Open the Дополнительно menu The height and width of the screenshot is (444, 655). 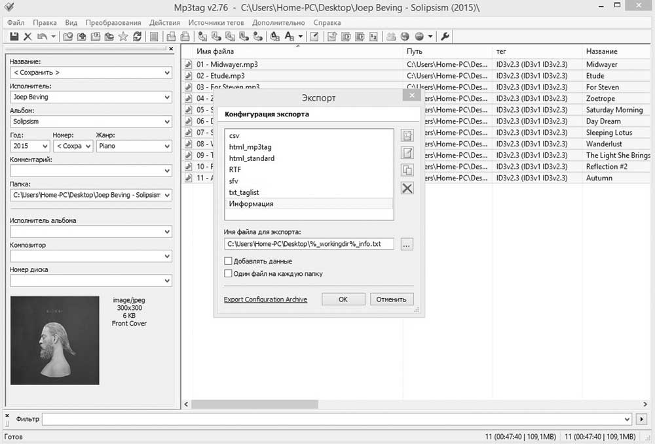click(x=278, y=22)
